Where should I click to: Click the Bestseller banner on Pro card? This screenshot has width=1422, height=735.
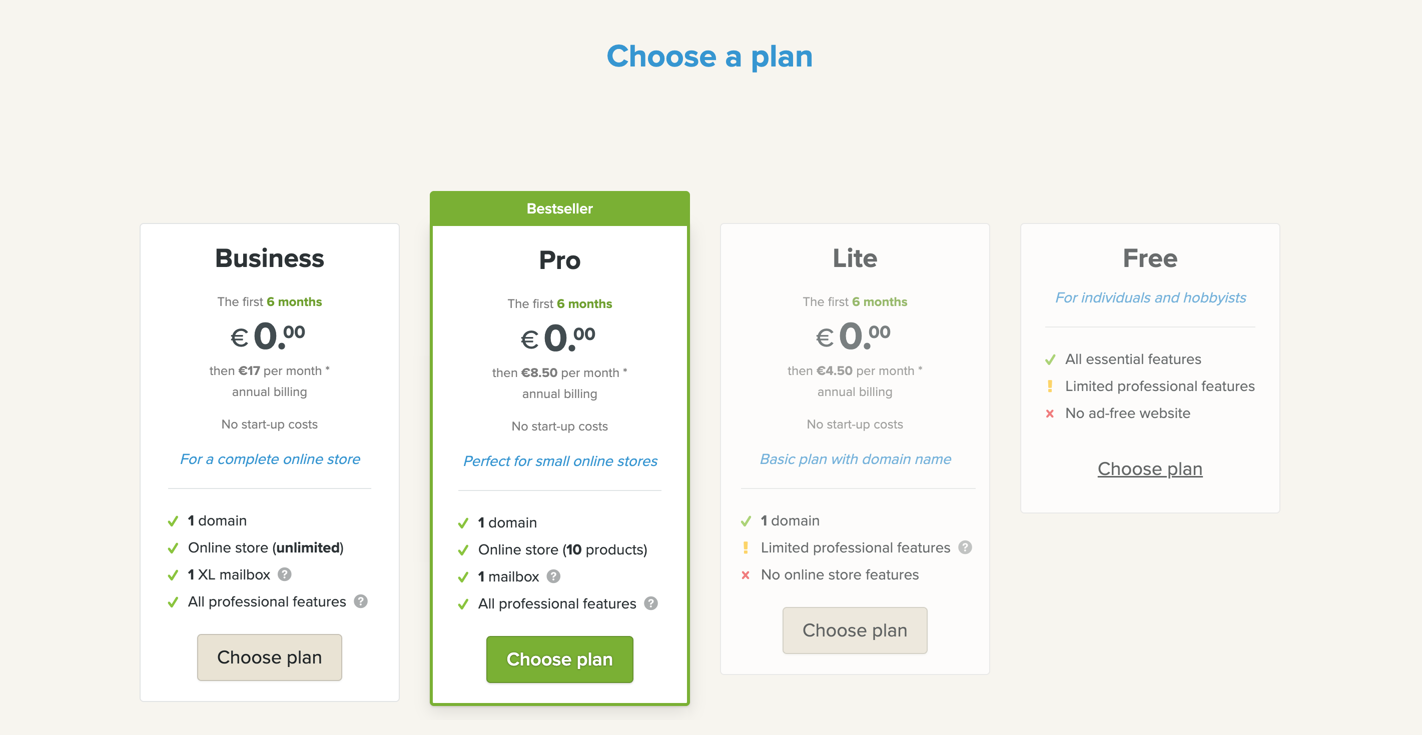click(x=559, y=208)
